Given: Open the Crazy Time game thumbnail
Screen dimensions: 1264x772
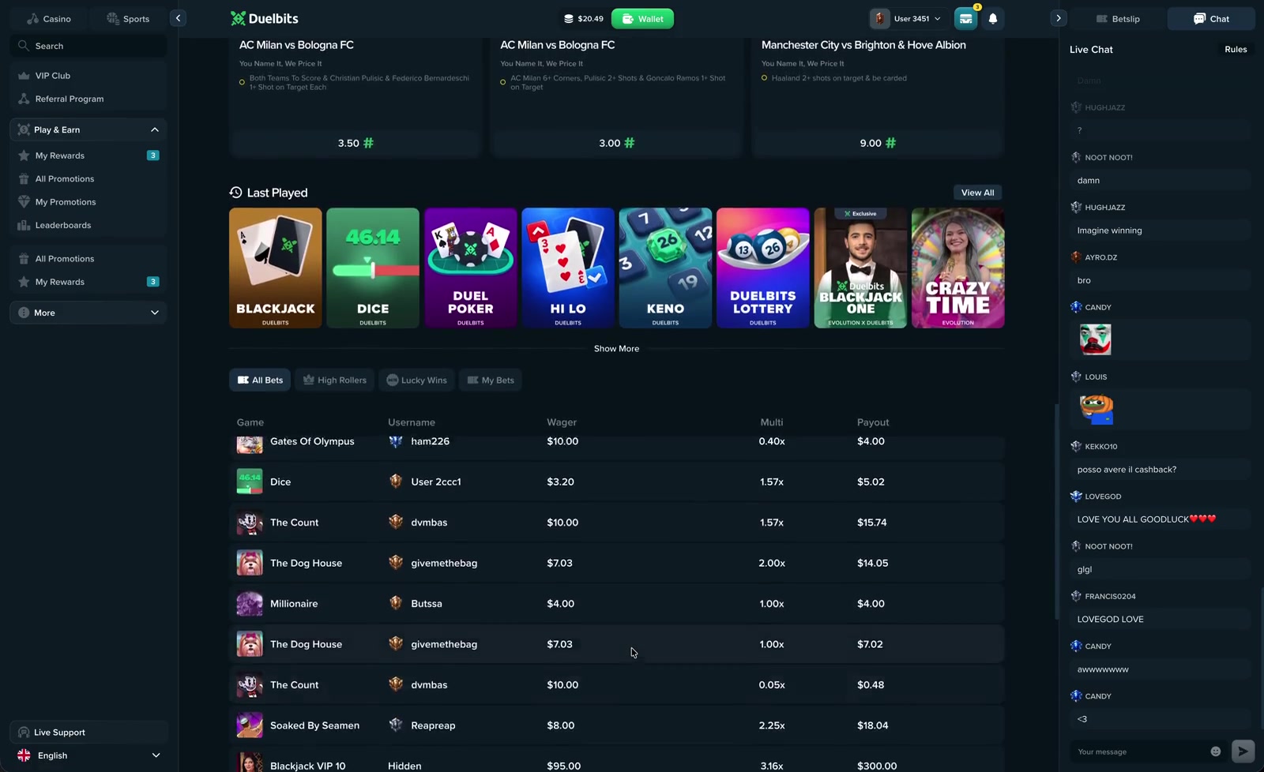Looking at the screenshot, I should (x=957, y=268).
